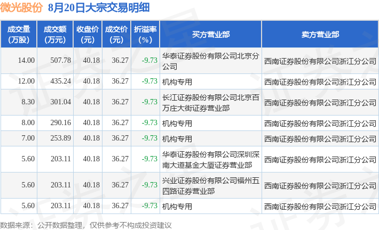Select buyer 华泰证券股份有限公司北京分公司

pos(210,61)
